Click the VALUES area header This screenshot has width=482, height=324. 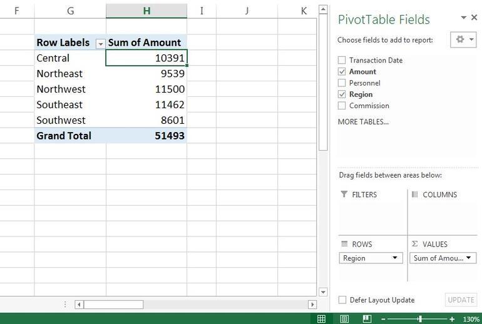(430, 244)
